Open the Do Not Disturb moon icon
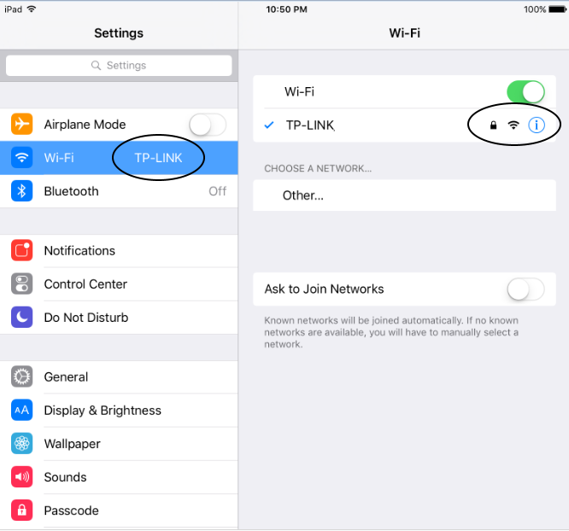 tap(21, 317)
